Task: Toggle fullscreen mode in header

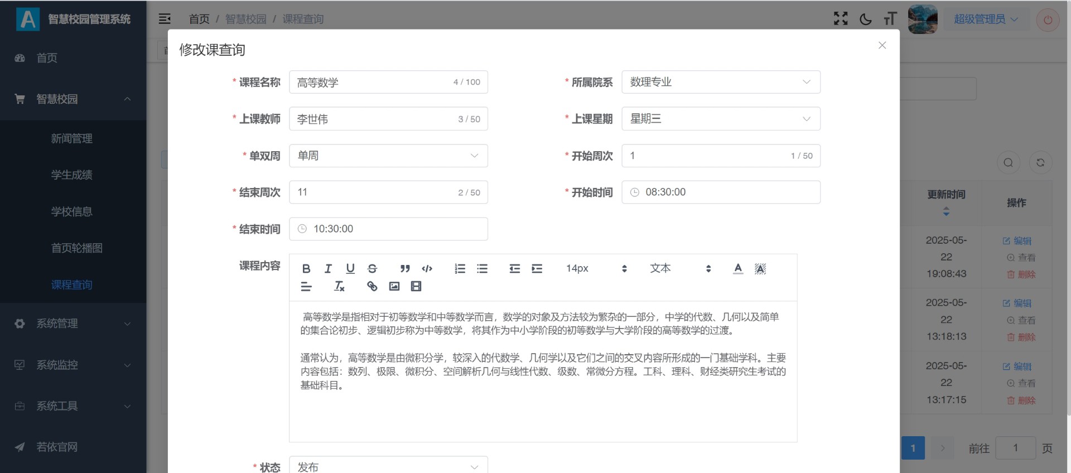Action: pyautogui.click(x=841, y=19)
